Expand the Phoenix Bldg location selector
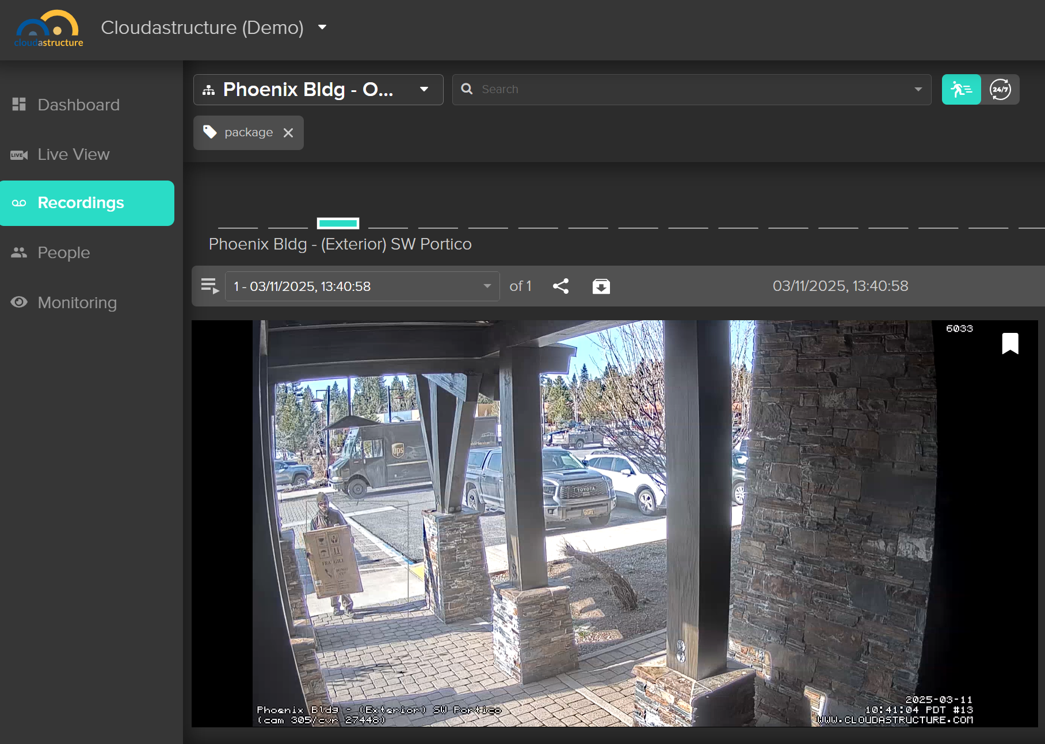This screenshot has width=1045, height=744. coord(318,90)
